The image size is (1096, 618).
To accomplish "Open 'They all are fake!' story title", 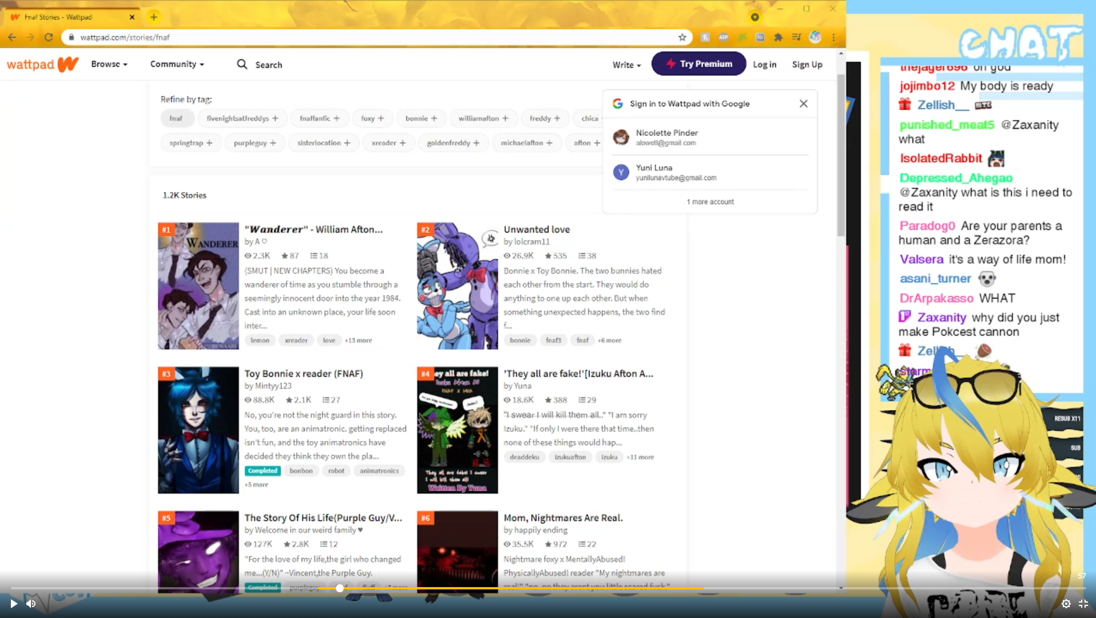I will (x=578, y=374).
